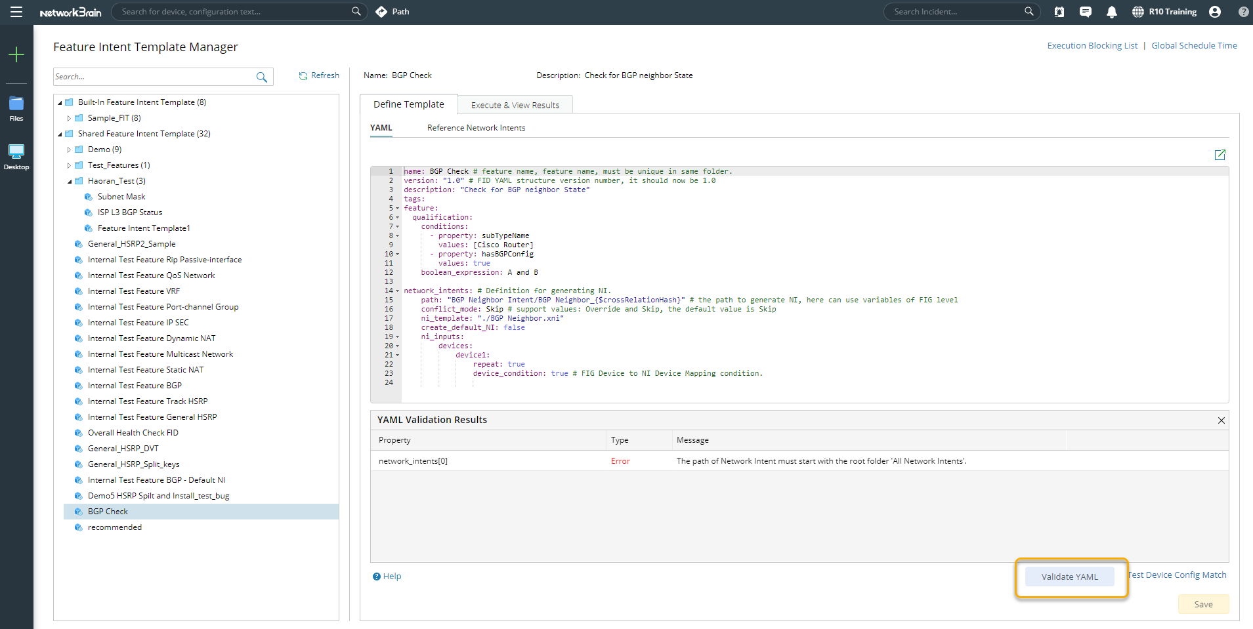Collapse the Haoran_Test folder
1253x629 pixels.
(x=70, y=181)
